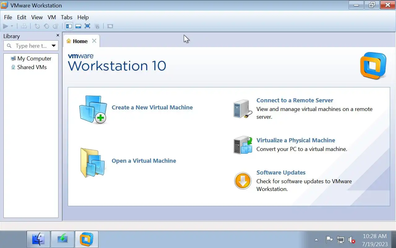Open the Tabs menu

67,17
